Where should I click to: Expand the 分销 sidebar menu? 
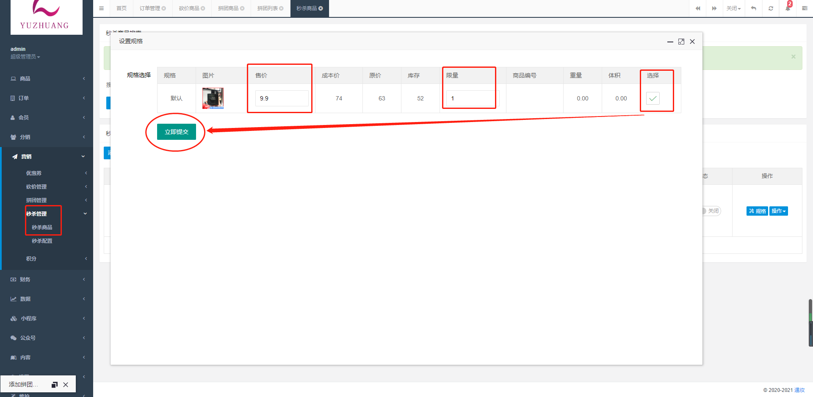47,137
